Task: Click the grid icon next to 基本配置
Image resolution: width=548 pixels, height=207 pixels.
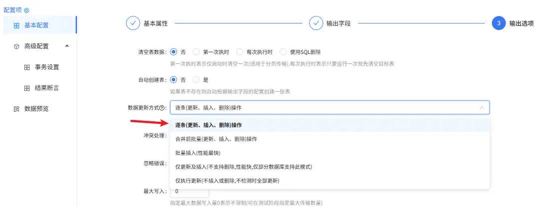Action: pos(16,25)
